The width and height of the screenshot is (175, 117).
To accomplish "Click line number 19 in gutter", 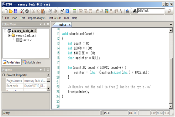I will coord(58,72).
